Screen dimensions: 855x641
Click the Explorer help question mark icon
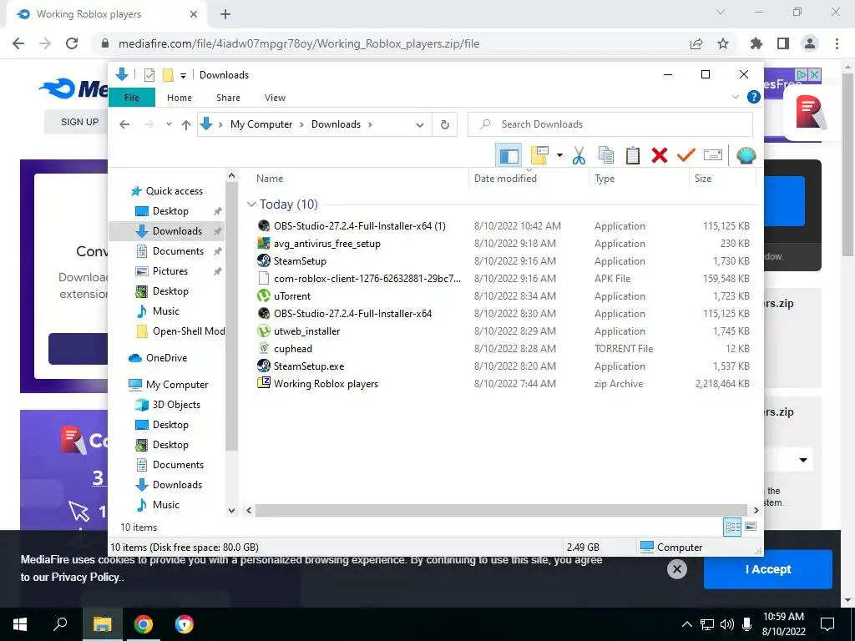[x=754, y=97]
